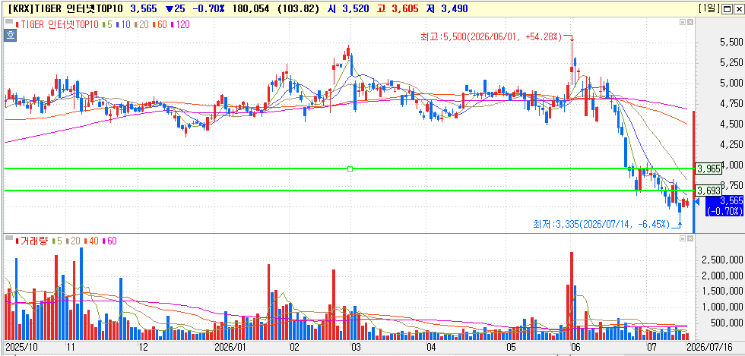Click the 06 month date axis label
Viewport: 745px width, 356px height.
(575, 347)
